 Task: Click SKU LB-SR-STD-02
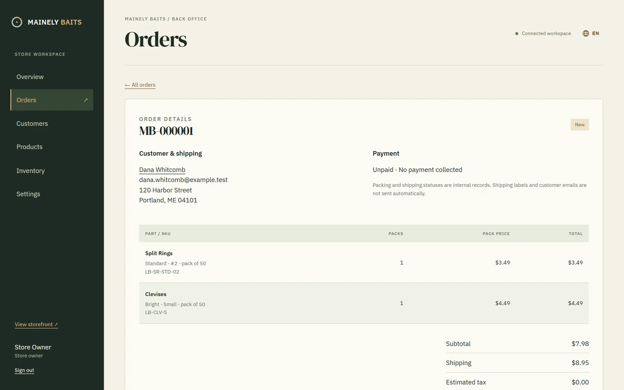pos(162,272)
